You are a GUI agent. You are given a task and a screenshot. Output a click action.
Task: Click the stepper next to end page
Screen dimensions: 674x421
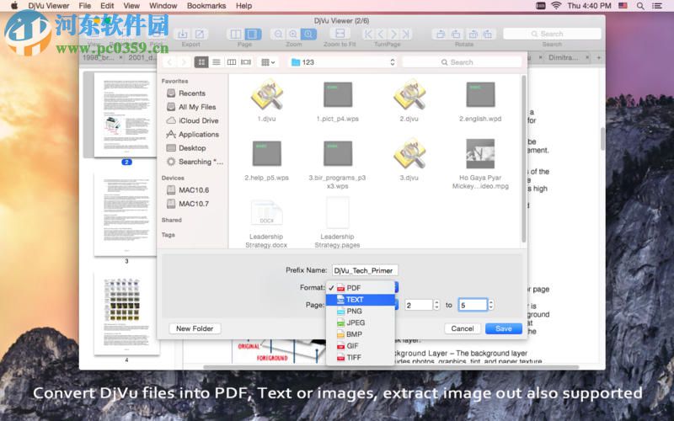point(491,305)
